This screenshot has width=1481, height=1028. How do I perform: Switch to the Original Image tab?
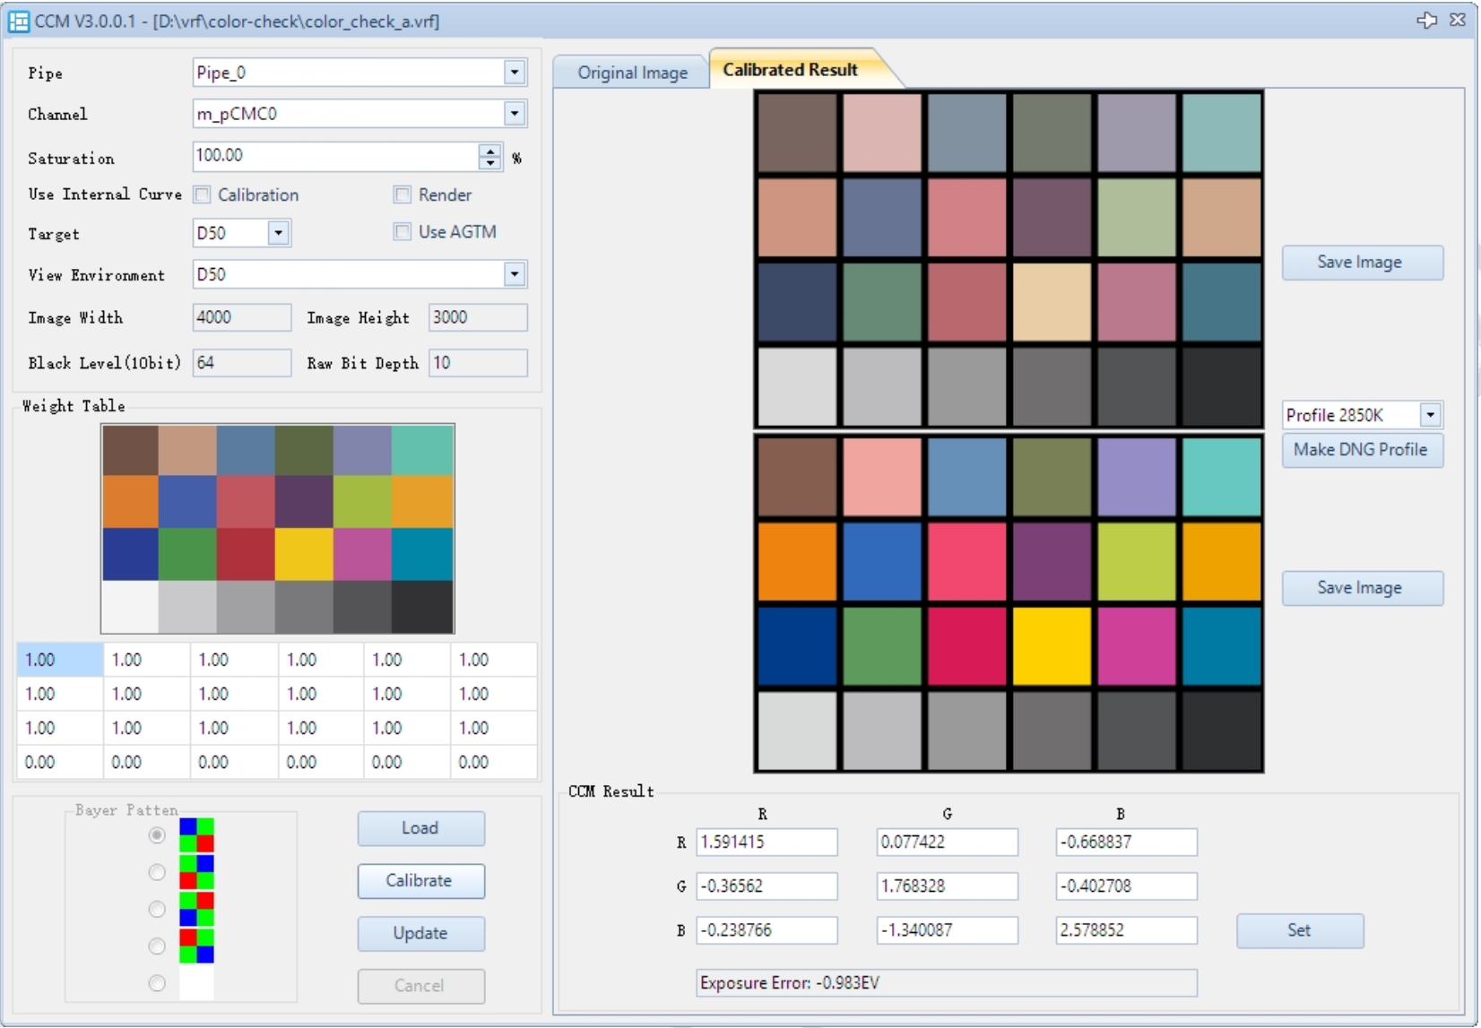tap(632, 73)
